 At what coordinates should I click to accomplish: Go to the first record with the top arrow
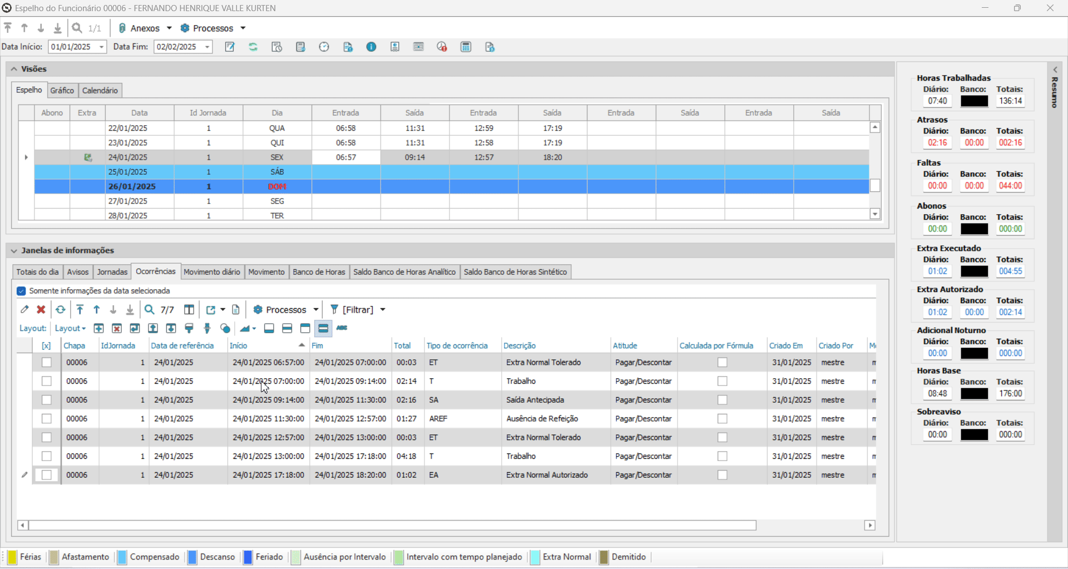click(8, 28)
